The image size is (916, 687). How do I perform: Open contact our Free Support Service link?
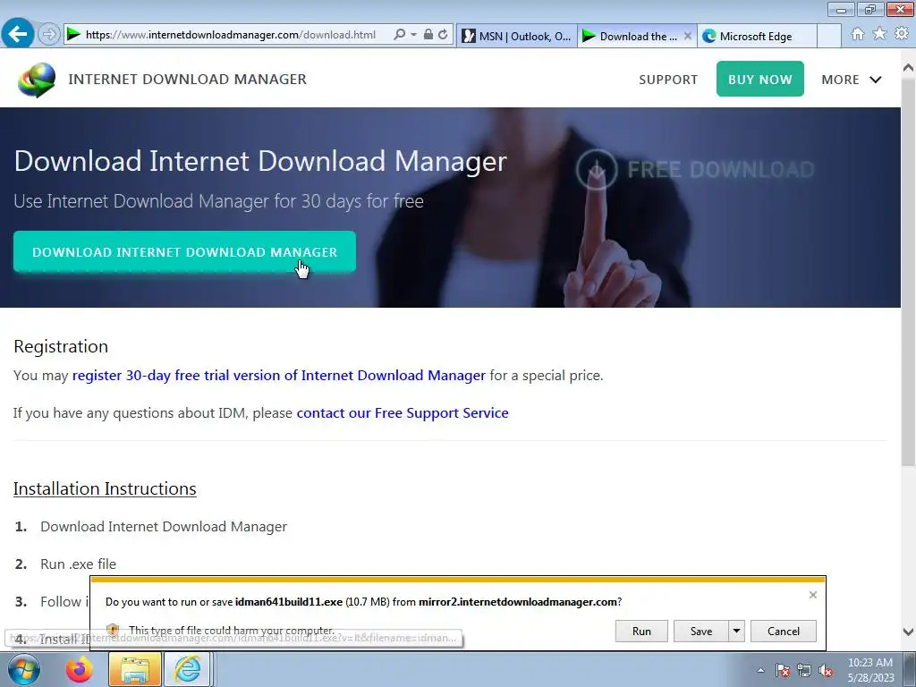coord(403,413)
